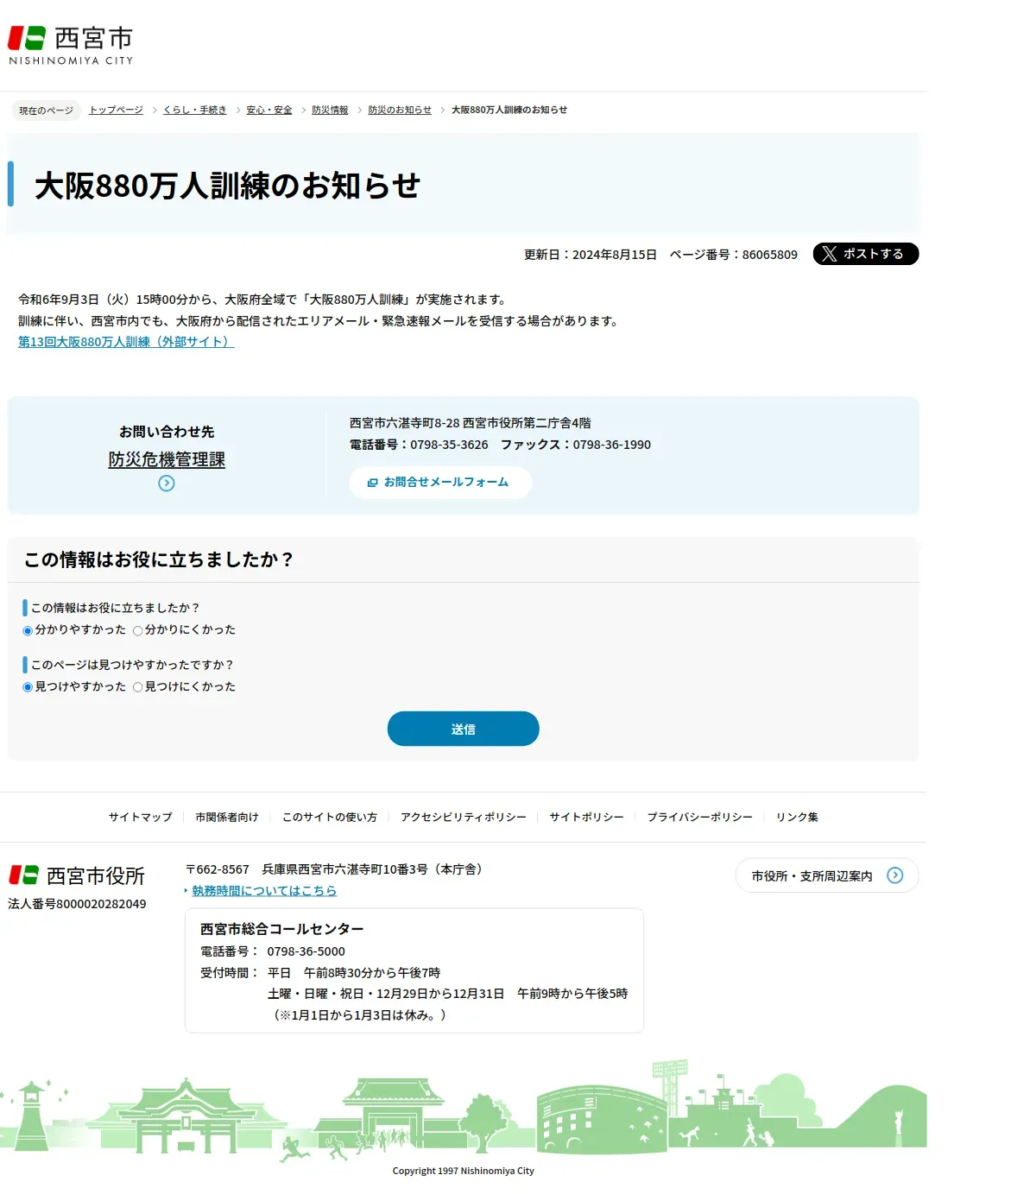Click the 更新日:2024年8月15日 text
Screen dimensions: 1036x1194
[591, 255]
